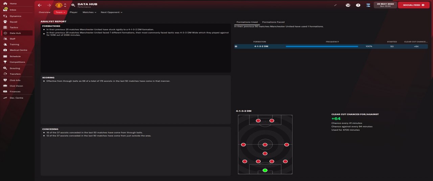Click the Scoring section heading
433x181 pixels.
point(48,78)
